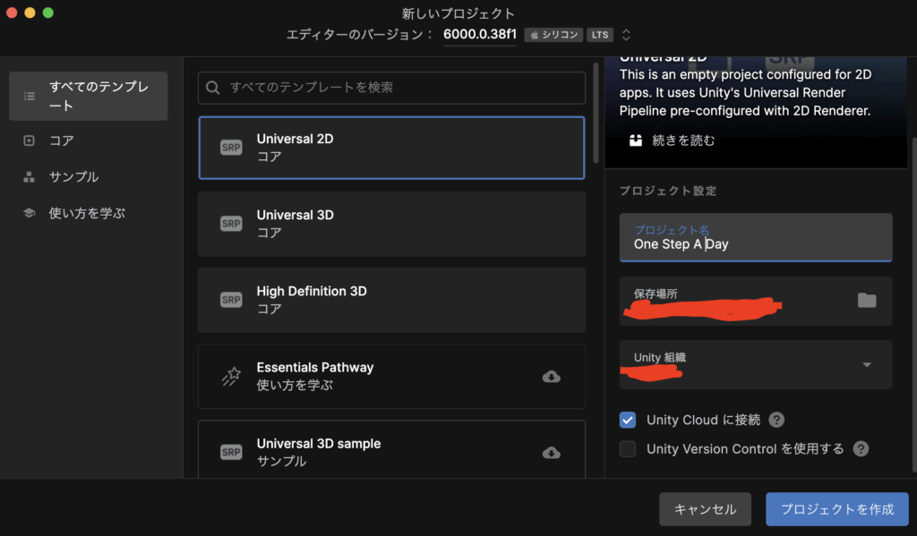Viewport: 917px width, 536px height.
Task: Click the template search field
Action: pyautogui.click(x=392, y=88)
